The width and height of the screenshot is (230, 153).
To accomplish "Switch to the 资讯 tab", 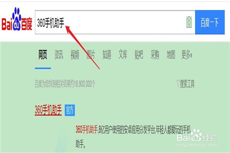I will pyautogui.click(x=59, y=54).
